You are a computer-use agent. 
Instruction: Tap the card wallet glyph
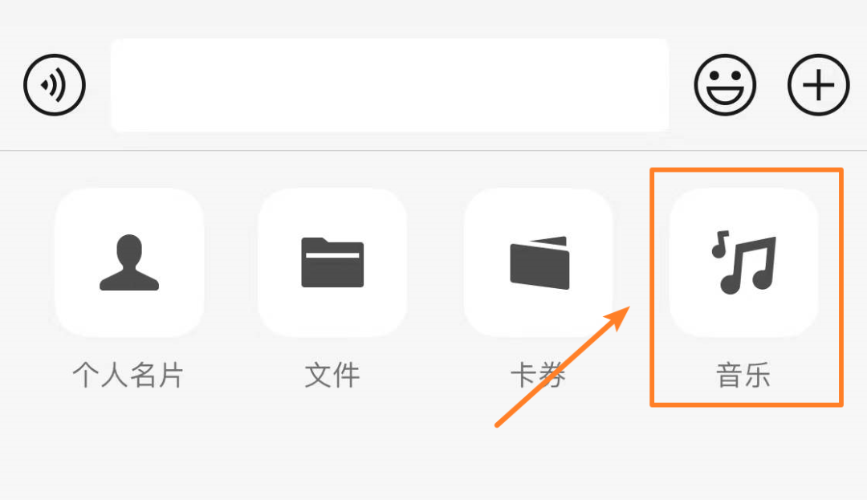click(x=539, y=262)
